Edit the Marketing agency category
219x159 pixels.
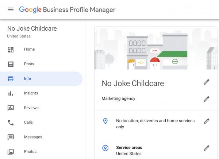click(206, 99)
